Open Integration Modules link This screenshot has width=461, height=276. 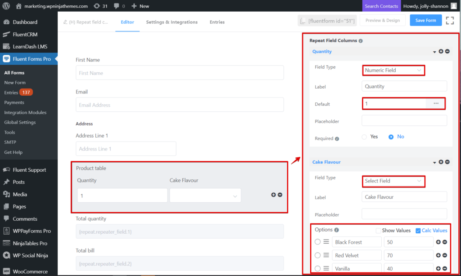[x=25, y=112]
